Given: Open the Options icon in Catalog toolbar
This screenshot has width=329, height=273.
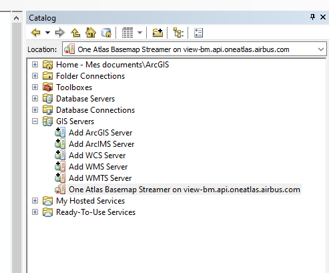Looking at the screenshot, I should pos(198,33).
